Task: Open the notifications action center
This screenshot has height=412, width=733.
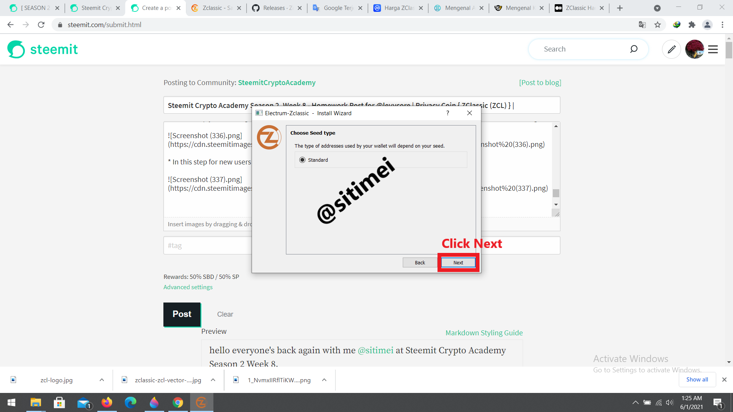Action: [718, 402]
